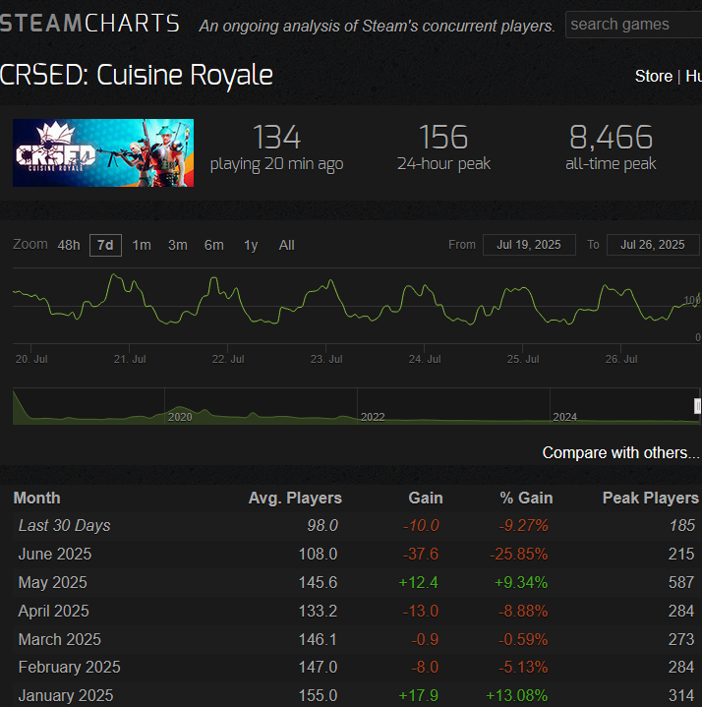This screenshot has width=702, height=707.
Task: Click the Gain column header
Action: tap(425, 499)
